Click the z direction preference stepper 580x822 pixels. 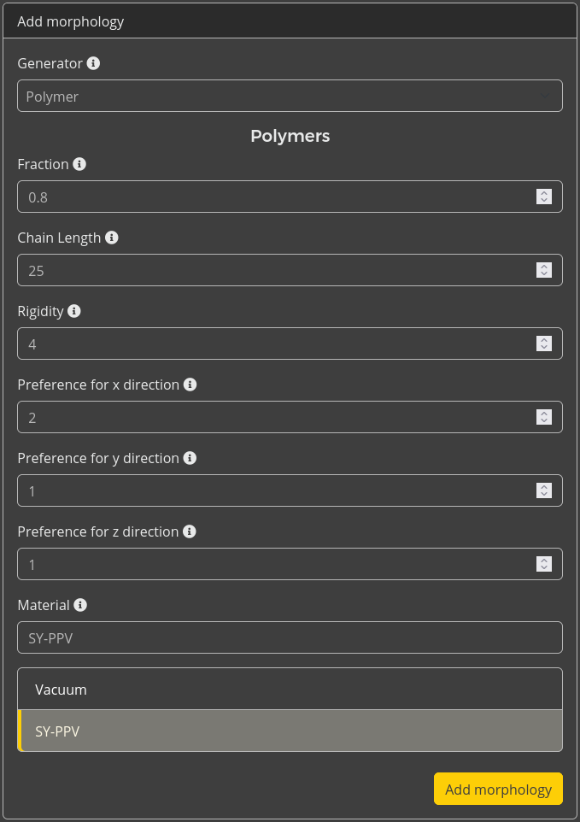pos(543,564)
